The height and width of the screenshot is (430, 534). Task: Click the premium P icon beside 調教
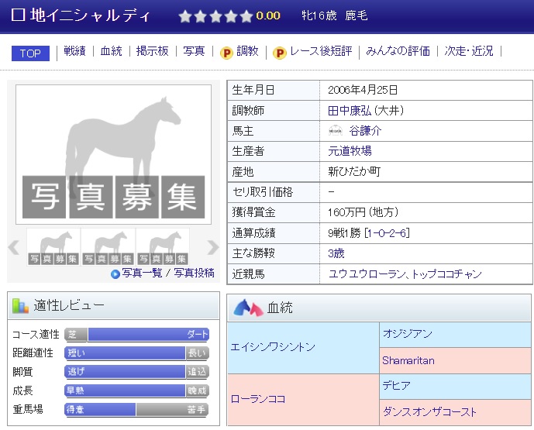226,53
